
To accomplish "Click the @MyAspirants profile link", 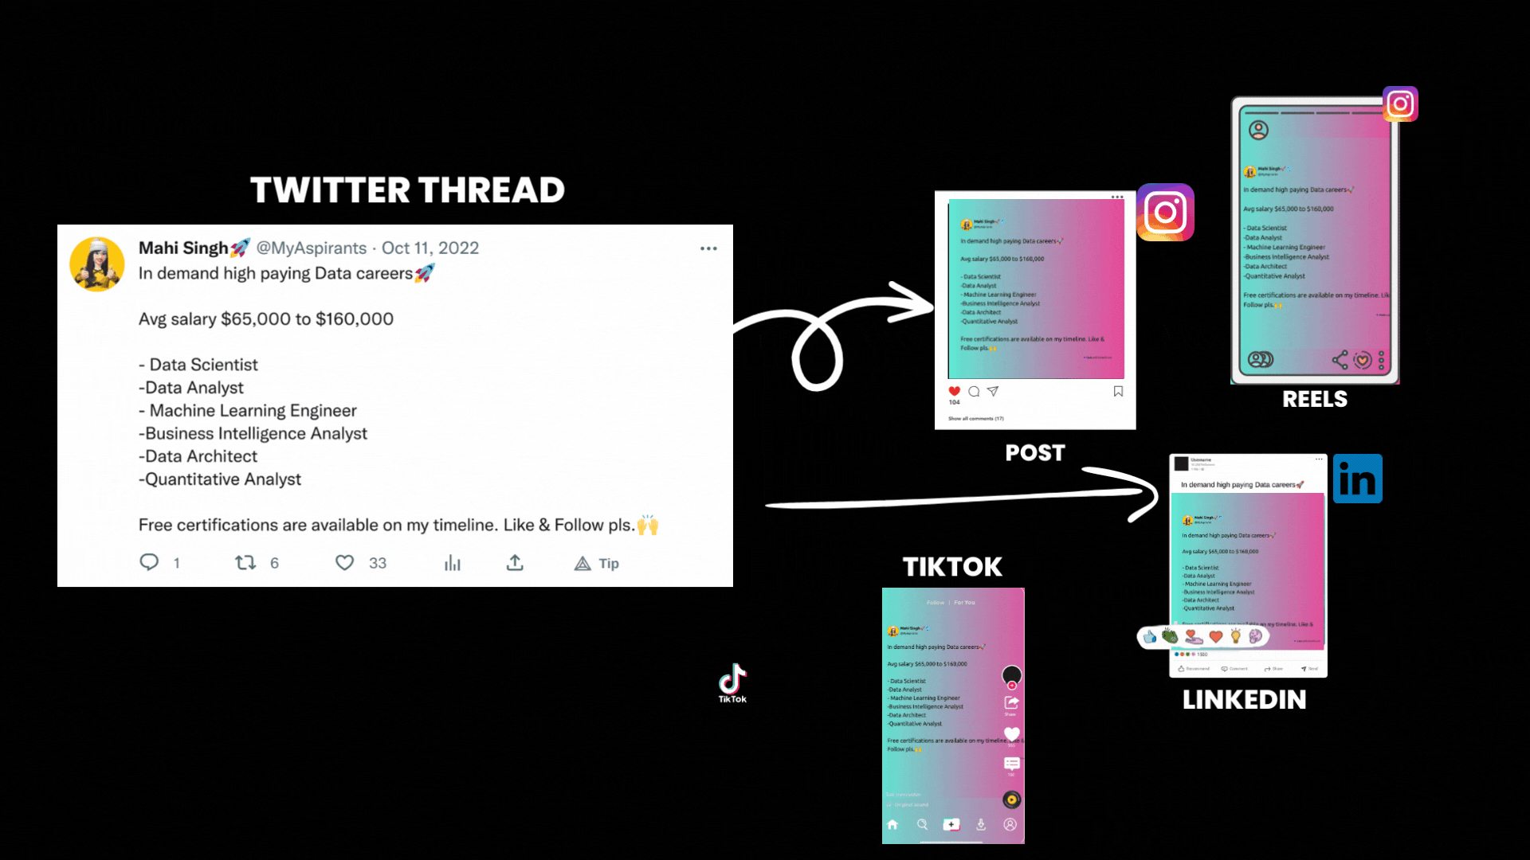I will click(x=311, y=247).
